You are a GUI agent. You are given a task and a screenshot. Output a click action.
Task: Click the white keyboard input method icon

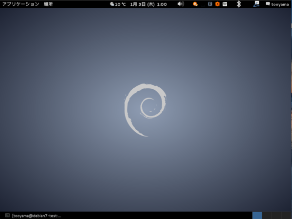pyautogui.click(x=225, y=4)
